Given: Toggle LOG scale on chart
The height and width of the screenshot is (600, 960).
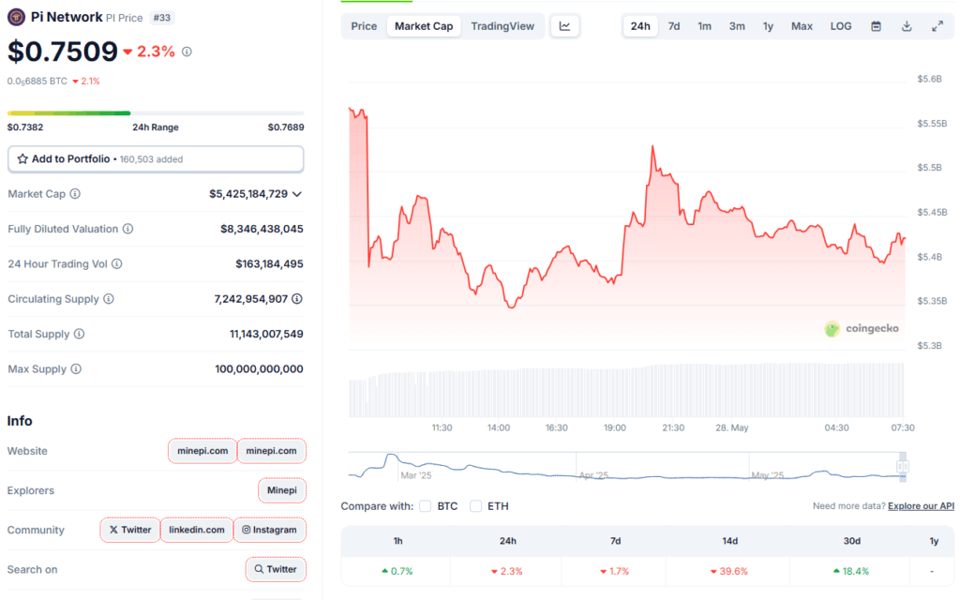Looking at the screenshot, I should point(841,26).
